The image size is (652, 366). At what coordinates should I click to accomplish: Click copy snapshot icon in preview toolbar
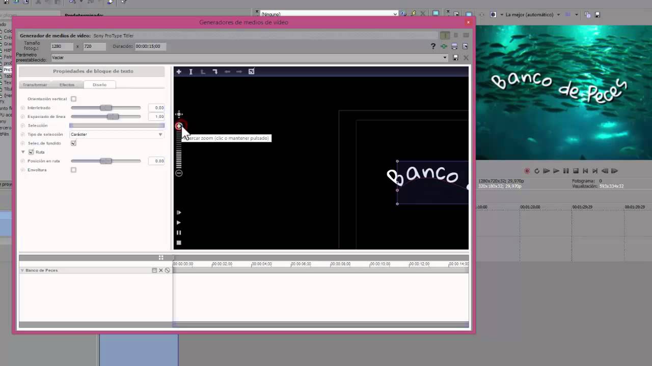[587, 15]
